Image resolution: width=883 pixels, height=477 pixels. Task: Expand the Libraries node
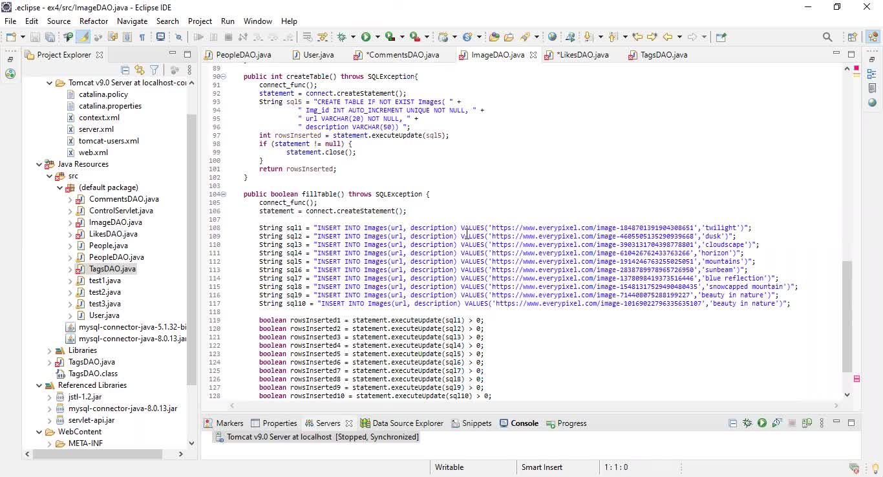pos(49,350)
